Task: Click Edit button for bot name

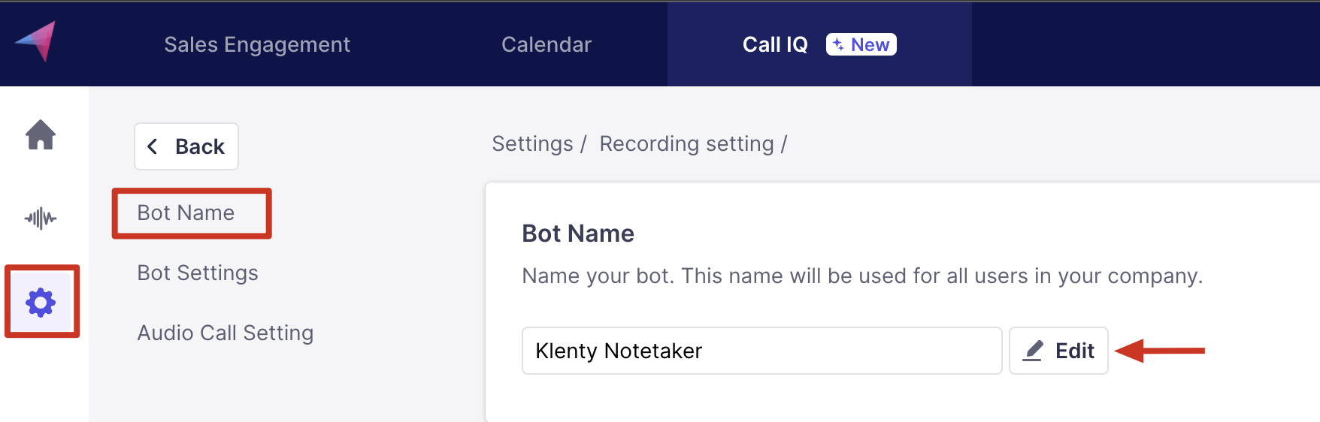Action: coord(1058,351)
